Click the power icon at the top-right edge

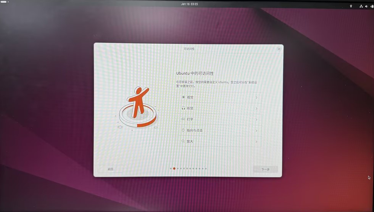(x=372, y=6)
